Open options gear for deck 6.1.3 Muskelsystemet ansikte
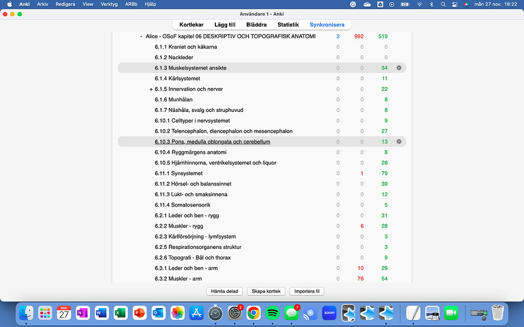 pos(399,67)
